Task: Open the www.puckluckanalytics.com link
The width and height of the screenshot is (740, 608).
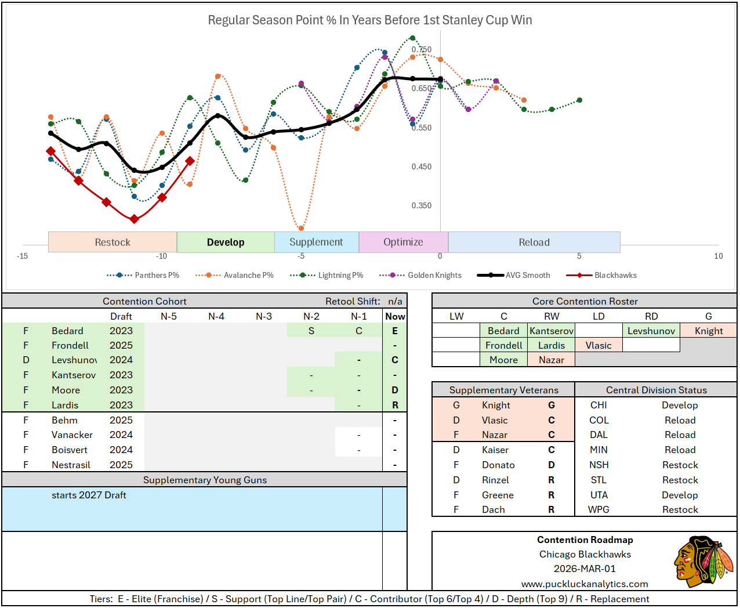Action: [585, 584]
